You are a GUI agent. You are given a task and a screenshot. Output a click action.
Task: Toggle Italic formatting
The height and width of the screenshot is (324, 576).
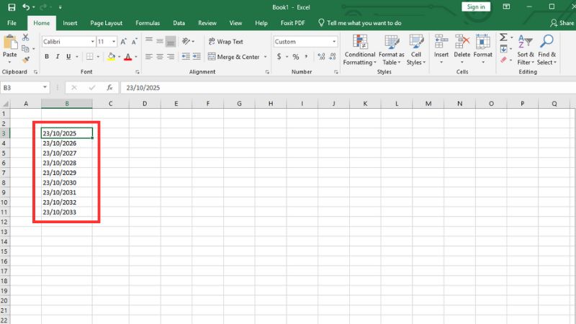58,57
